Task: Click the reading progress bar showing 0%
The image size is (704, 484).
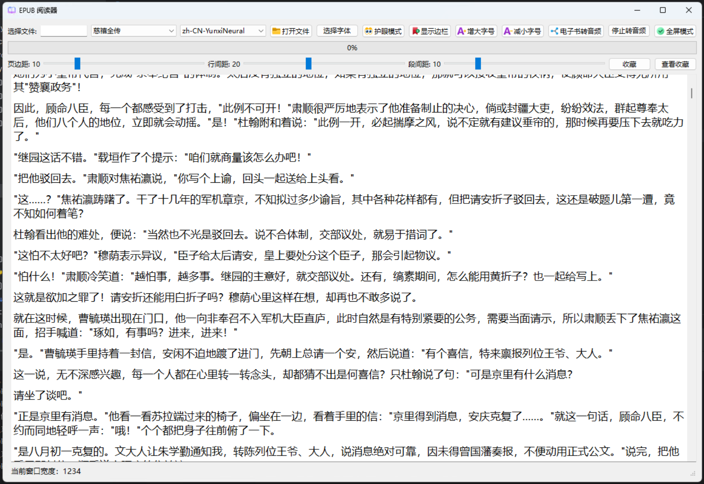Action: coord(352,48)
